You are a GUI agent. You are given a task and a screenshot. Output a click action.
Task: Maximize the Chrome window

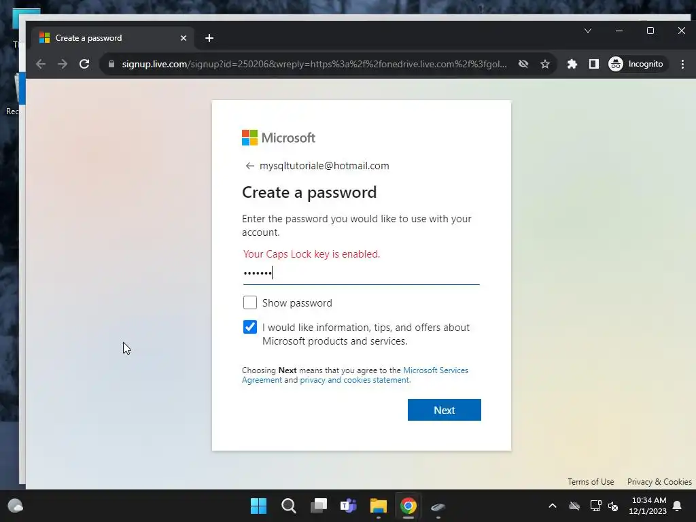[x=650, y=31]
